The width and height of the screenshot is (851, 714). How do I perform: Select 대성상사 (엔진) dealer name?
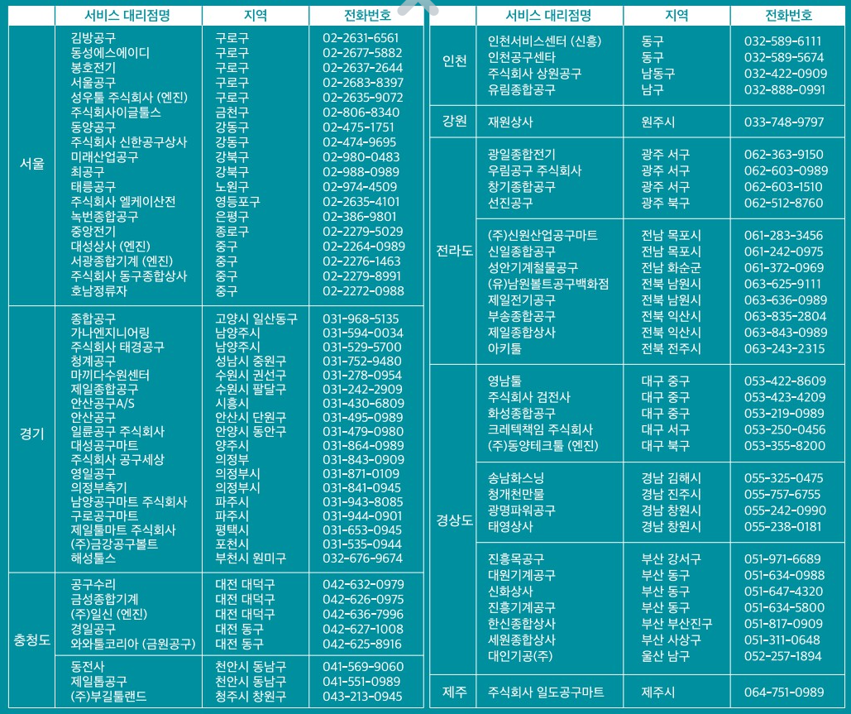point(110,246)
